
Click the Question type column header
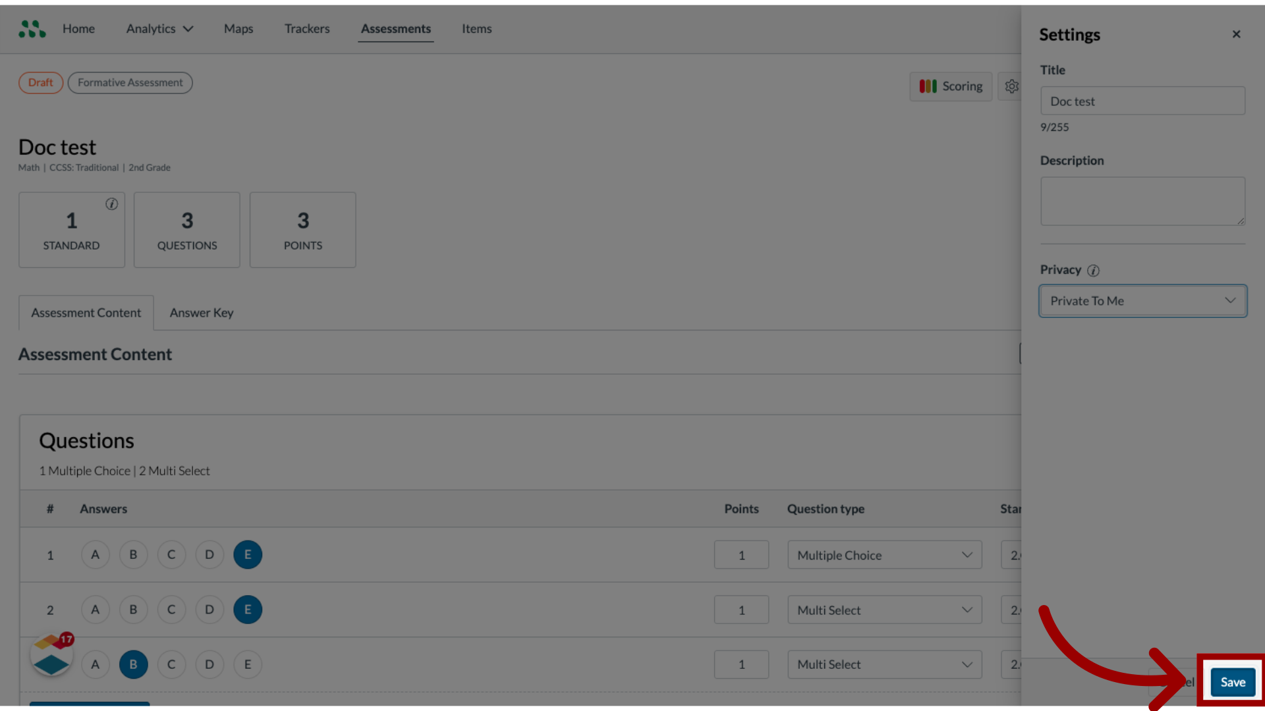(x=826, y=509)
